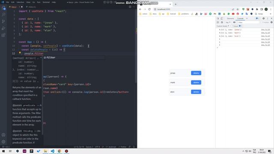
Task: Toggle the VS Code secondary sidebar layout
Action: coord(111,2)
